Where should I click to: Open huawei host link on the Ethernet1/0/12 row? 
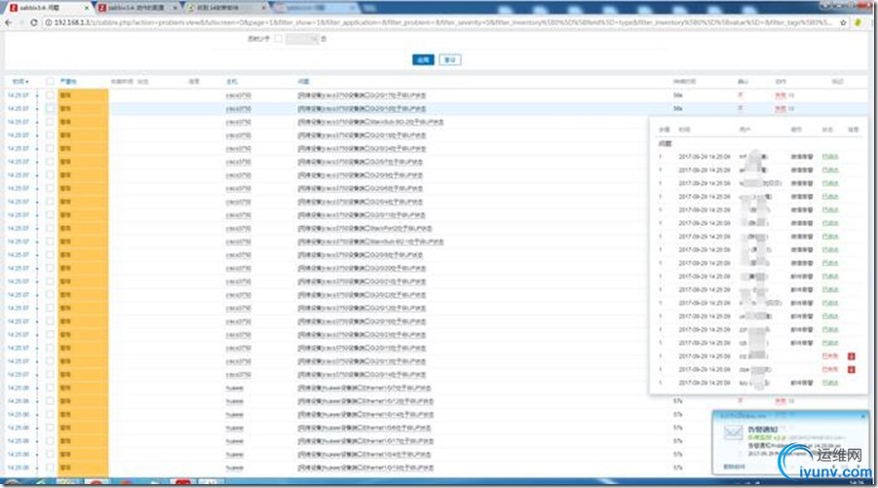tap(235, 401)
